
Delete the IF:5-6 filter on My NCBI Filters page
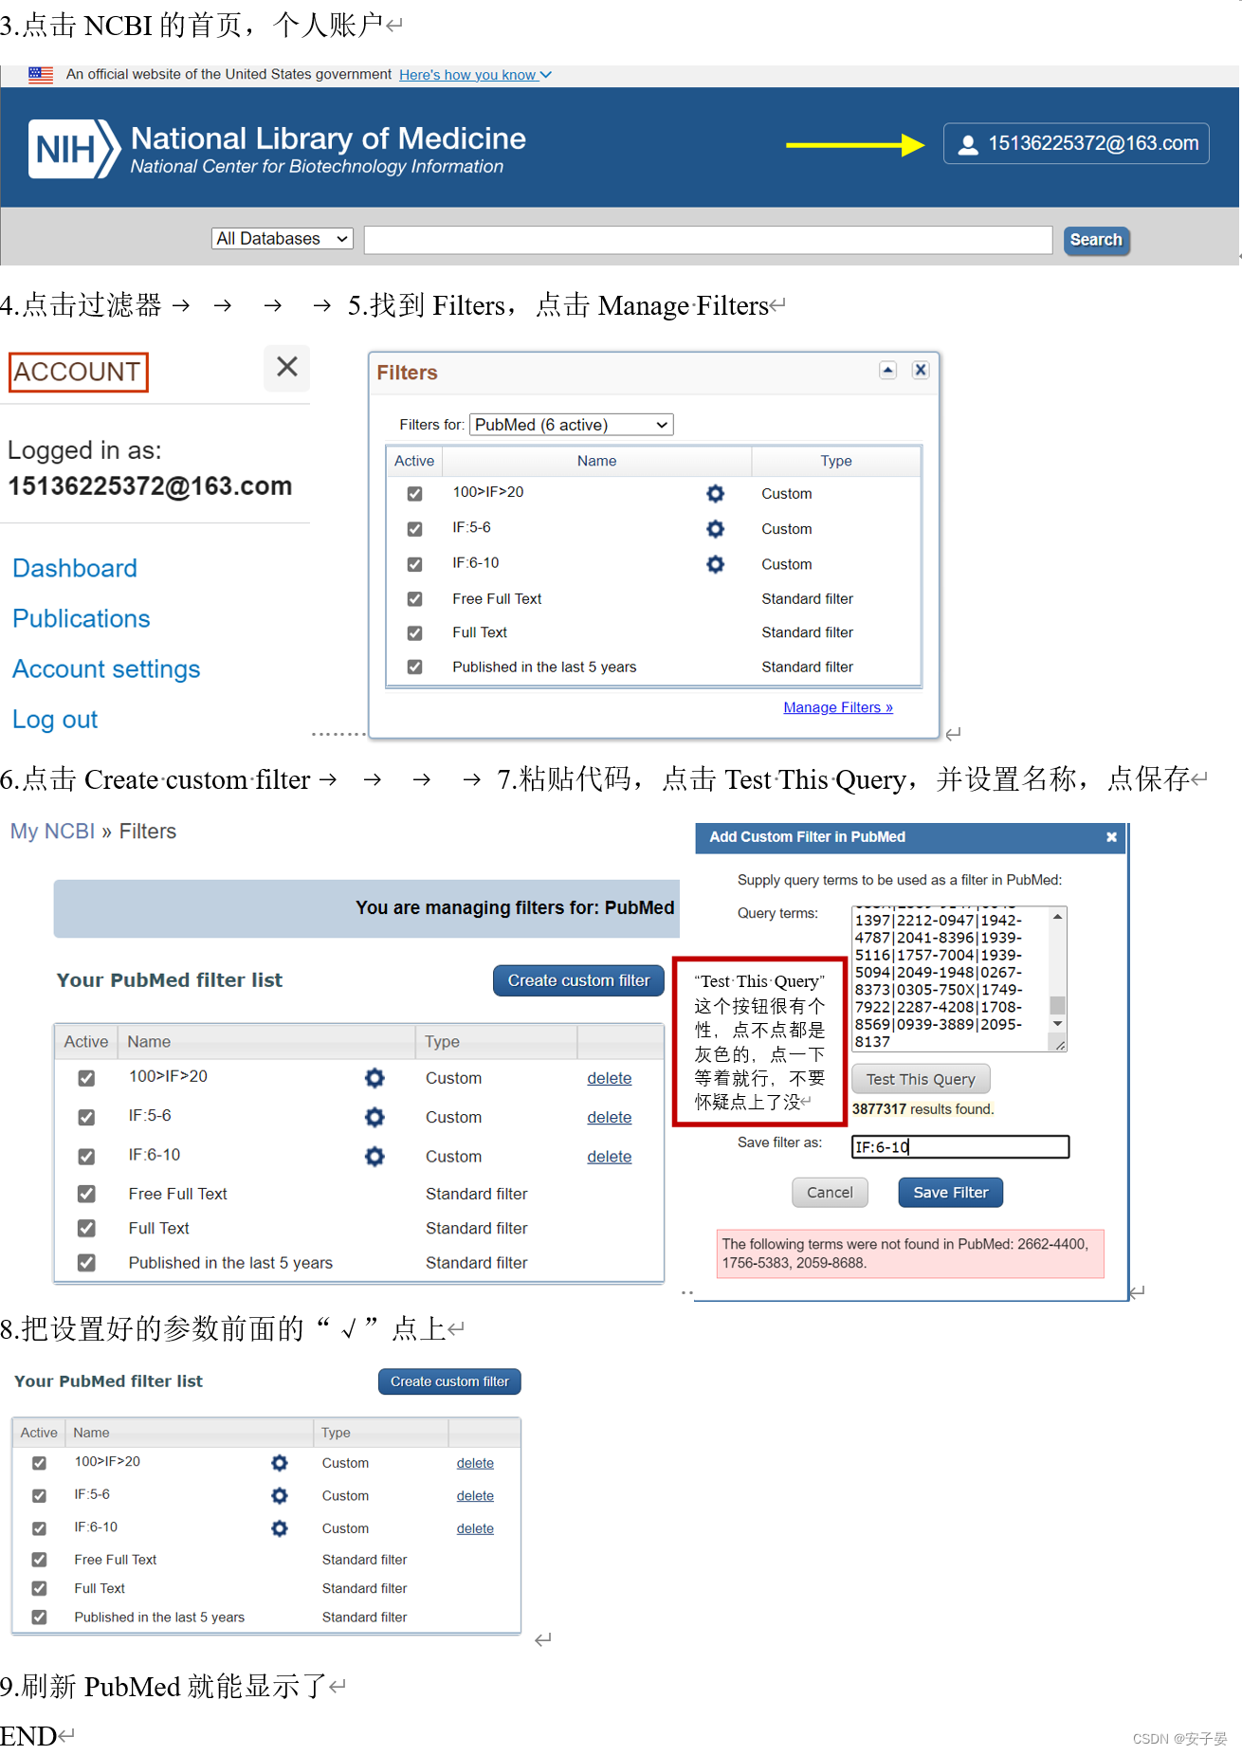(609, 1117)
